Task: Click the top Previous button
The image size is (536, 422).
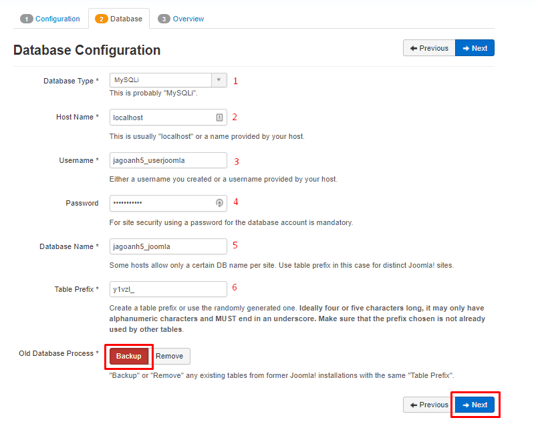Action: tap(429, 48)
